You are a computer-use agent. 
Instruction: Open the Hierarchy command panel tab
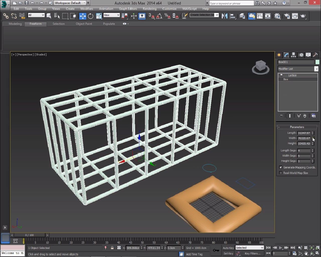293,55
